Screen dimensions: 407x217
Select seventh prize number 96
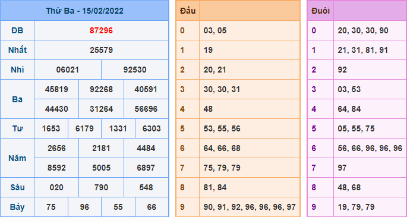coord(84,207)
